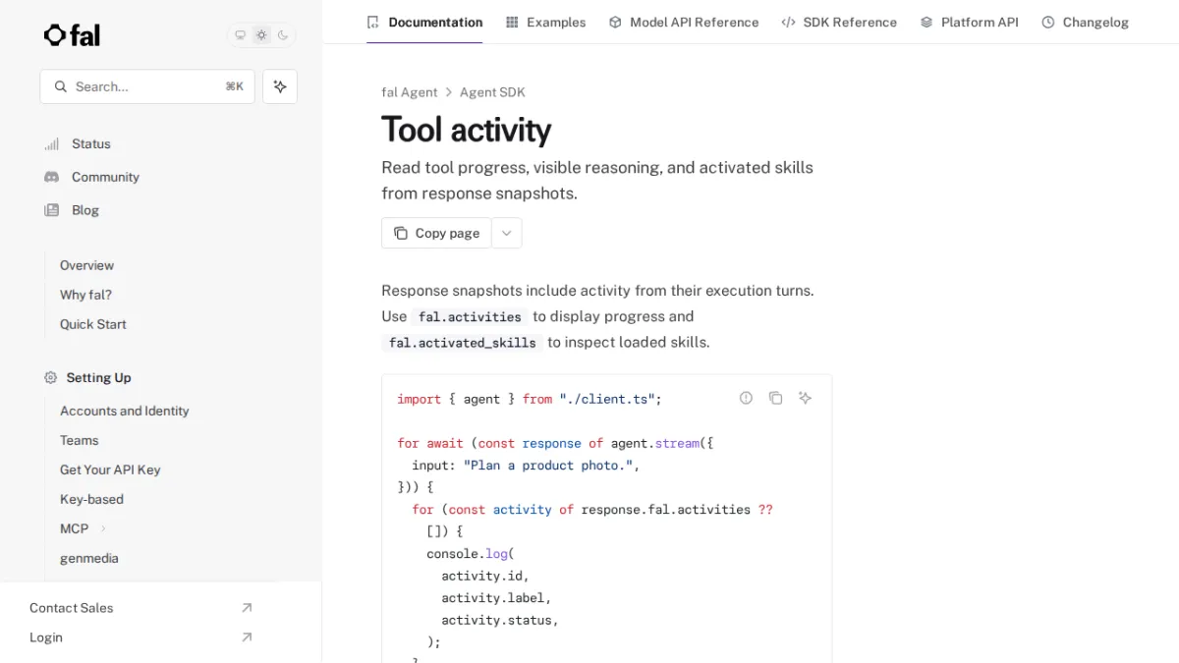Expand the MCP section chevron
Viewport: 1179px width, 663px height.
103,528
